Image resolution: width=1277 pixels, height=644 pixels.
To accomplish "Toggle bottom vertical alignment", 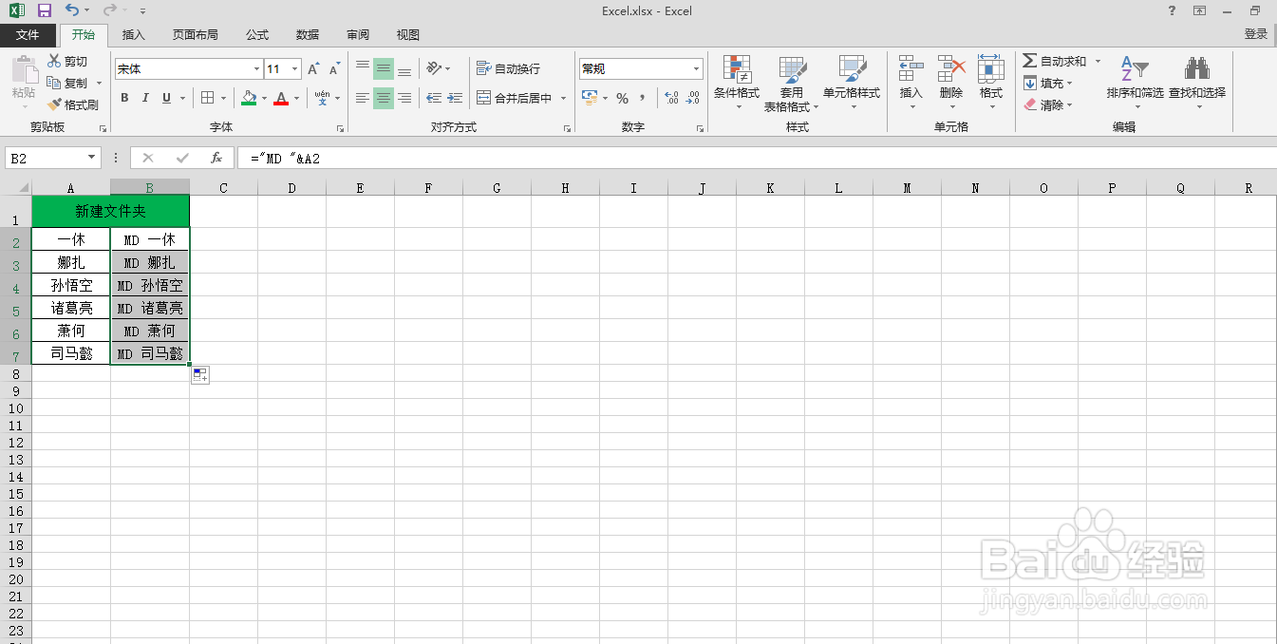I will point(404,68).
